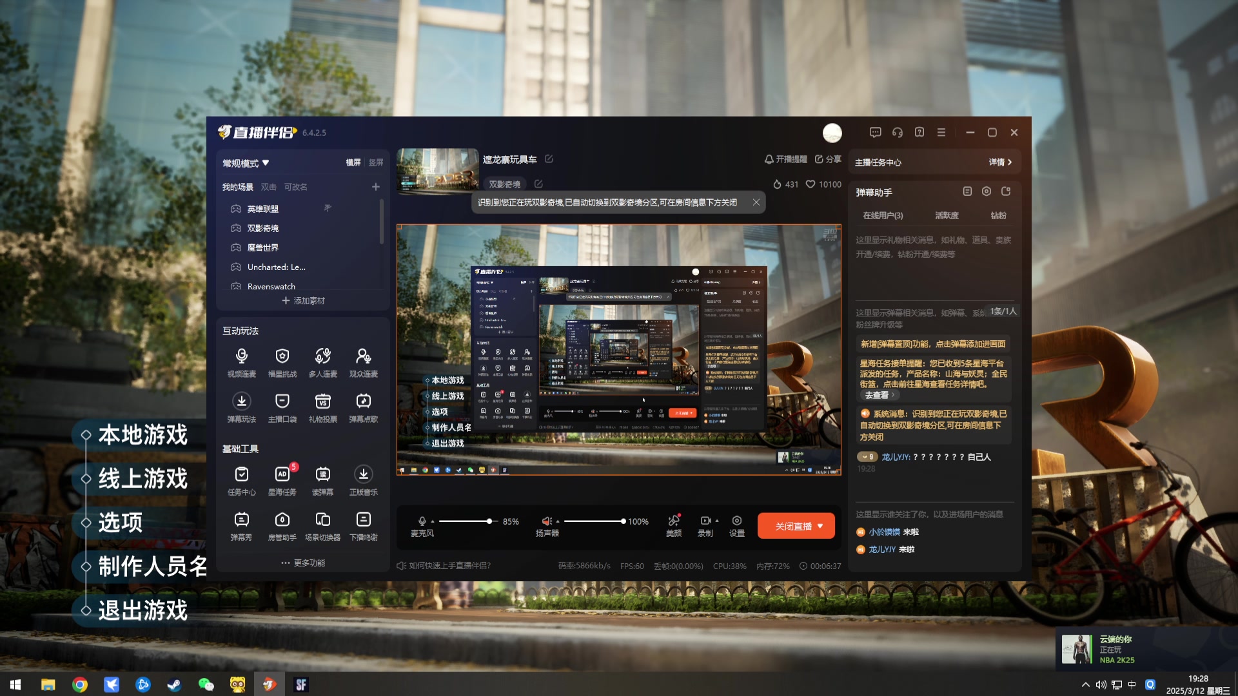Image resolution: width=1238 pixels, height=696 pixels.
Task: Pop out the danmaku assistant panel
Action: [1005, 191]
